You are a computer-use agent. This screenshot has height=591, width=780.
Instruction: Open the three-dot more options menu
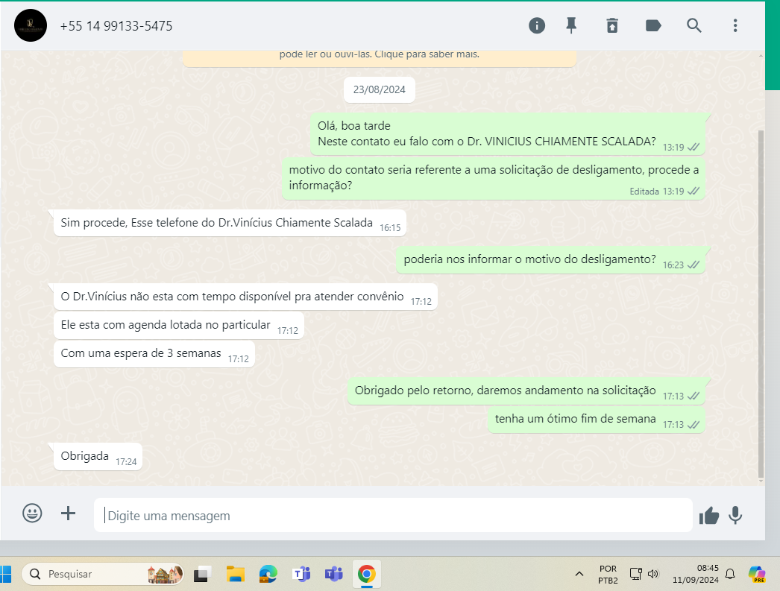(735, 25)
